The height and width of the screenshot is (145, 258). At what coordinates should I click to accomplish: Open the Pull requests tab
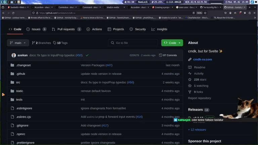tap(66, 29)
